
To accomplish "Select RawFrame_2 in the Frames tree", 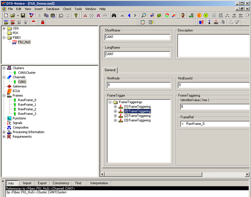I will 27,109.
